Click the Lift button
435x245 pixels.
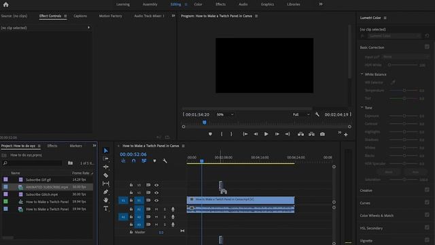(x=300, y=134)
